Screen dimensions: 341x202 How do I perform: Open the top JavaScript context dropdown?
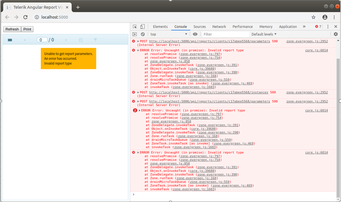click(169, 34)
